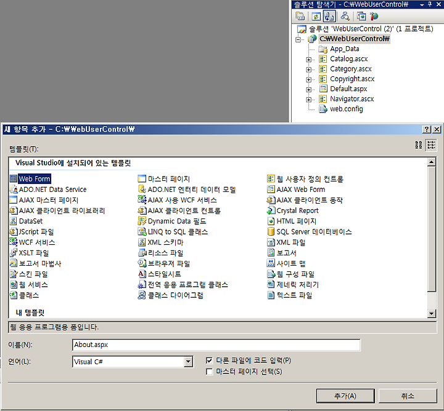444x411 pixels.
Task: Pick the 리소스 파일 template
Action: click(160, 253)
